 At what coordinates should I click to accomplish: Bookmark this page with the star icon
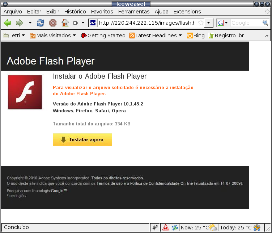(201, 23)
